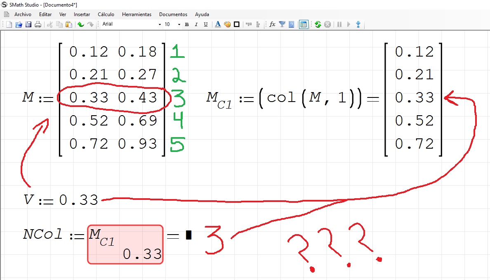Click the Undo green arrow
Image resolution: width=490 pixels, height=280 pixels.
click(x=81, y=25)
